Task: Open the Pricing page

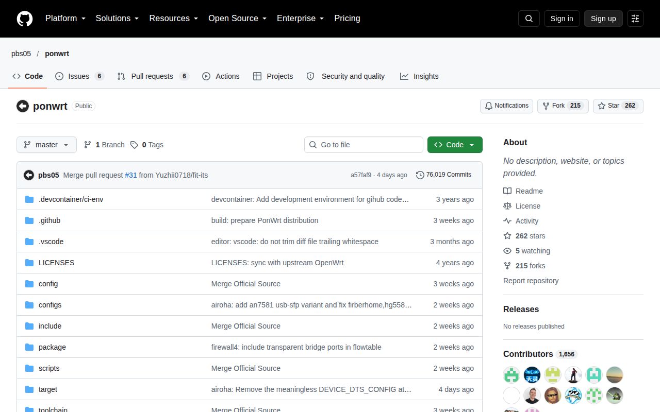Action: [x=347, y=18]
